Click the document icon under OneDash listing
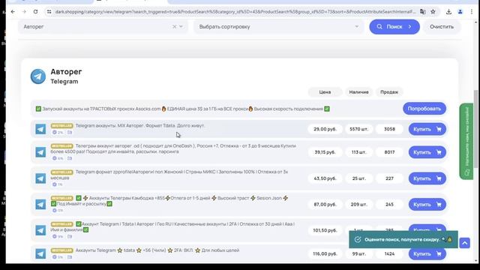Viewport: 480px width, 270px height. point(70,158)
